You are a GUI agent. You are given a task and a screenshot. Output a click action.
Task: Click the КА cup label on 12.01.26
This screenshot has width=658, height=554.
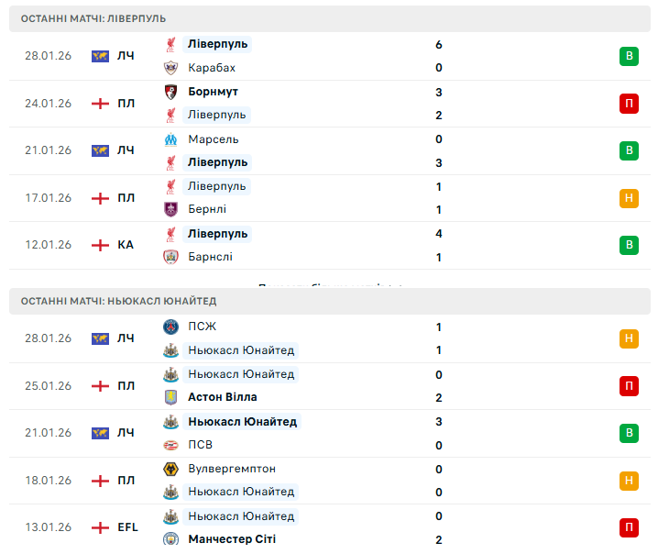point(126,245)
